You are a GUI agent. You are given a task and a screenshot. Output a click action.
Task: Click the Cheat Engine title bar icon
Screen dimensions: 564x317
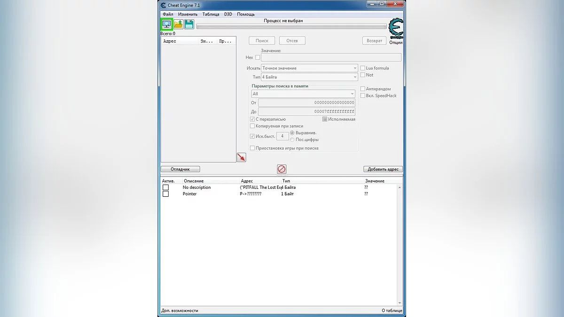(163, 5)
